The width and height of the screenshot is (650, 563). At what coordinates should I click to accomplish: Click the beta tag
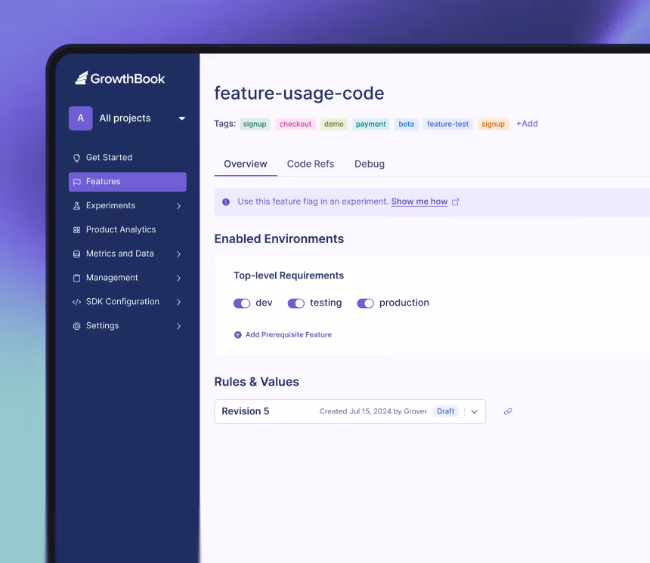point(407,125)
